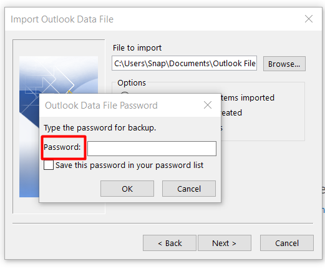Viewport: 325px width, 271px height.
Task: Click the Options group heading
Action: [x=132, y=83]
